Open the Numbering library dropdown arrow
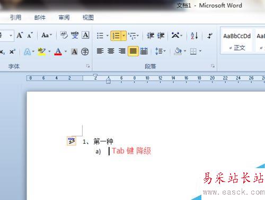 pos(124,36)
